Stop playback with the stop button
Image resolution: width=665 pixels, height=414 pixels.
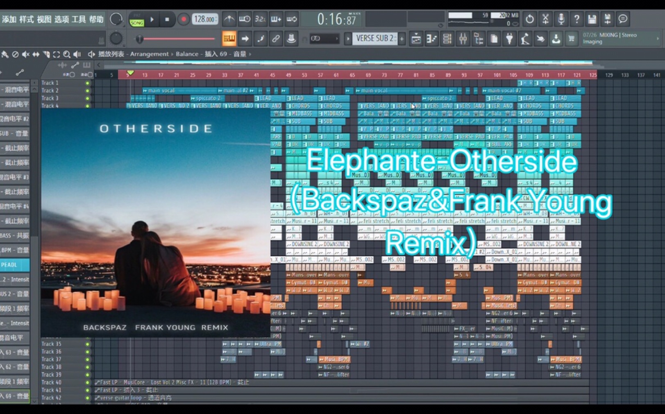[167, 19]
